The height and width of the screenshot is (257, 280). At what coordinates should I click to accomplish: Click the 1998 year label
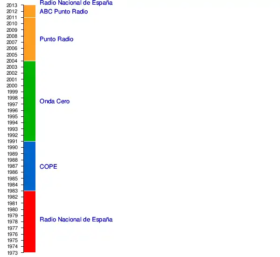pos(13,98)
